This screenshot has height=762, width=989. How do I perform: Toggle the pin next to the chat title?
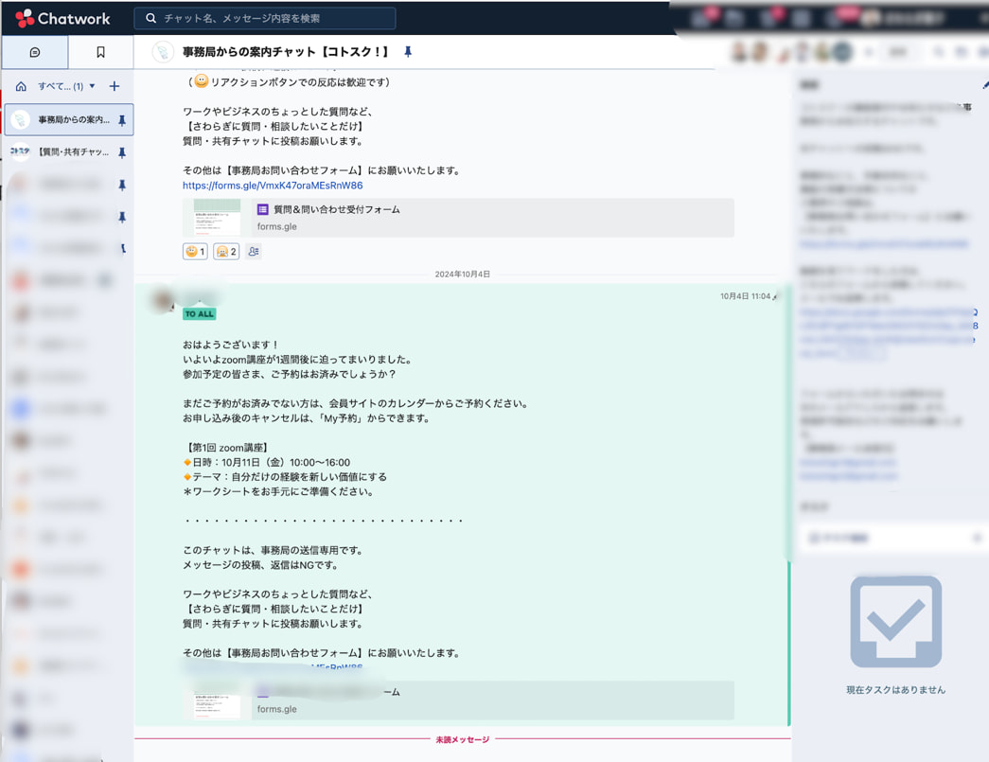[x=408, y=52]
